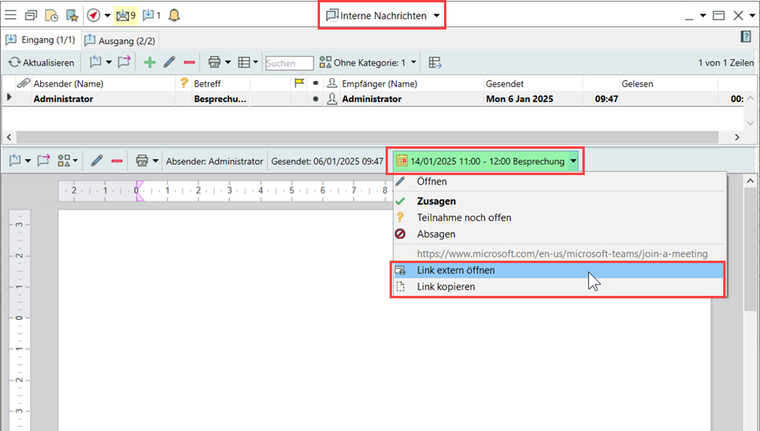
Task: Click the Suchen search field
Action: pos(289,63)
